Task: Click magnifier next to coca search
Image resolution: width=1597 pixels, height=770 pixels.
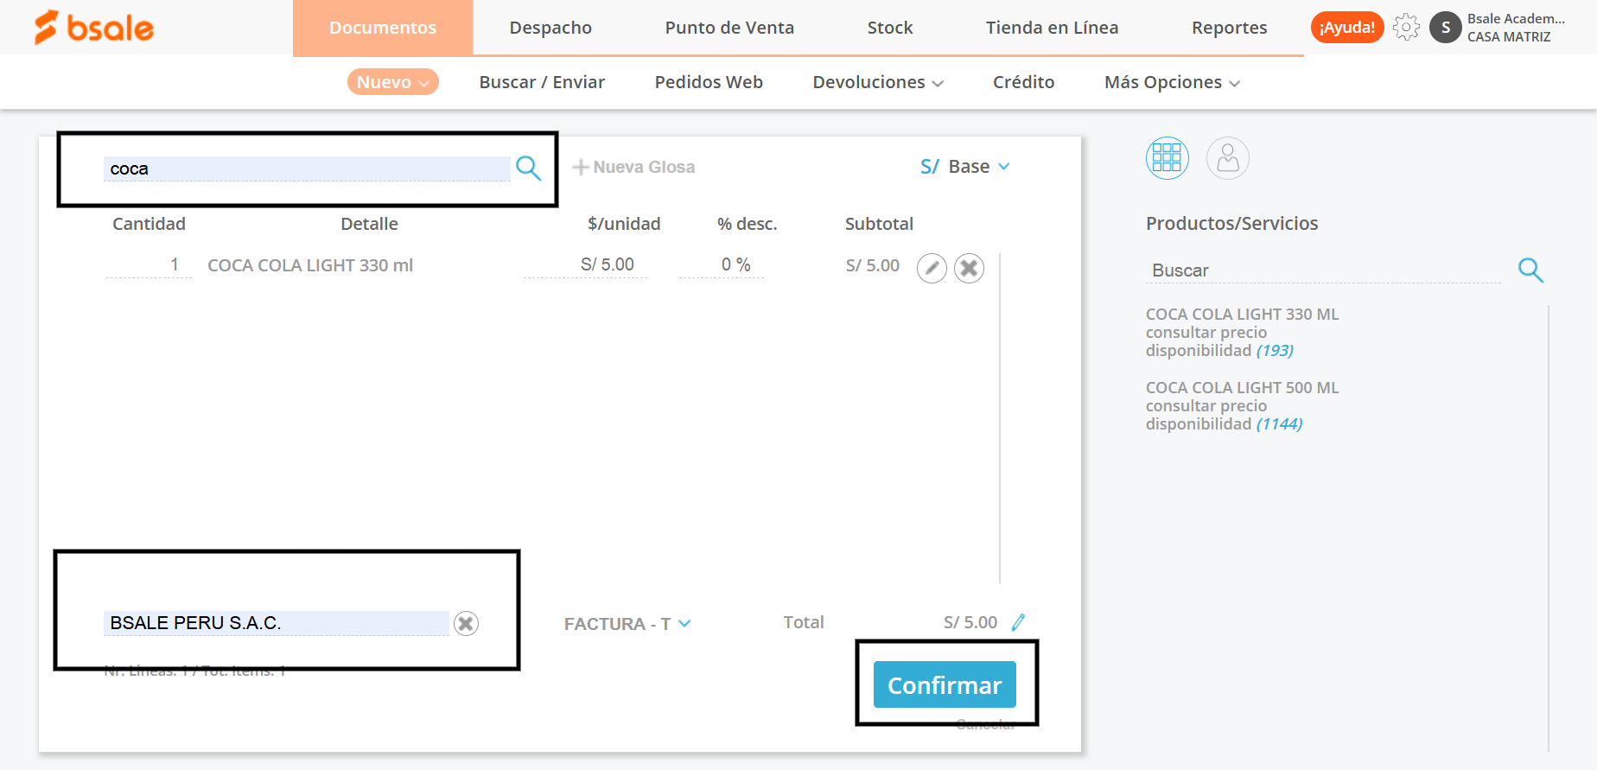Action: (x=528, y=168)
